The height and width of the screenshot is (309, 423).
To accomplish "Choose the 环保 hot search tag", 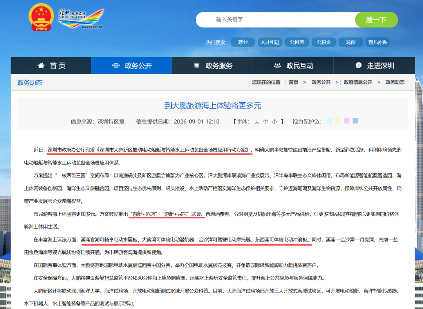I will (x=351, y=42).
